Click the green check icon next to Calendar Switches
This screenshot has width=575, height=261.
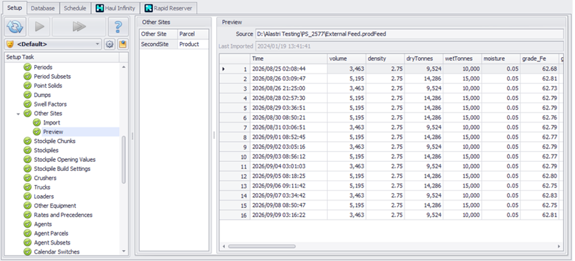(x=27, y=252)
